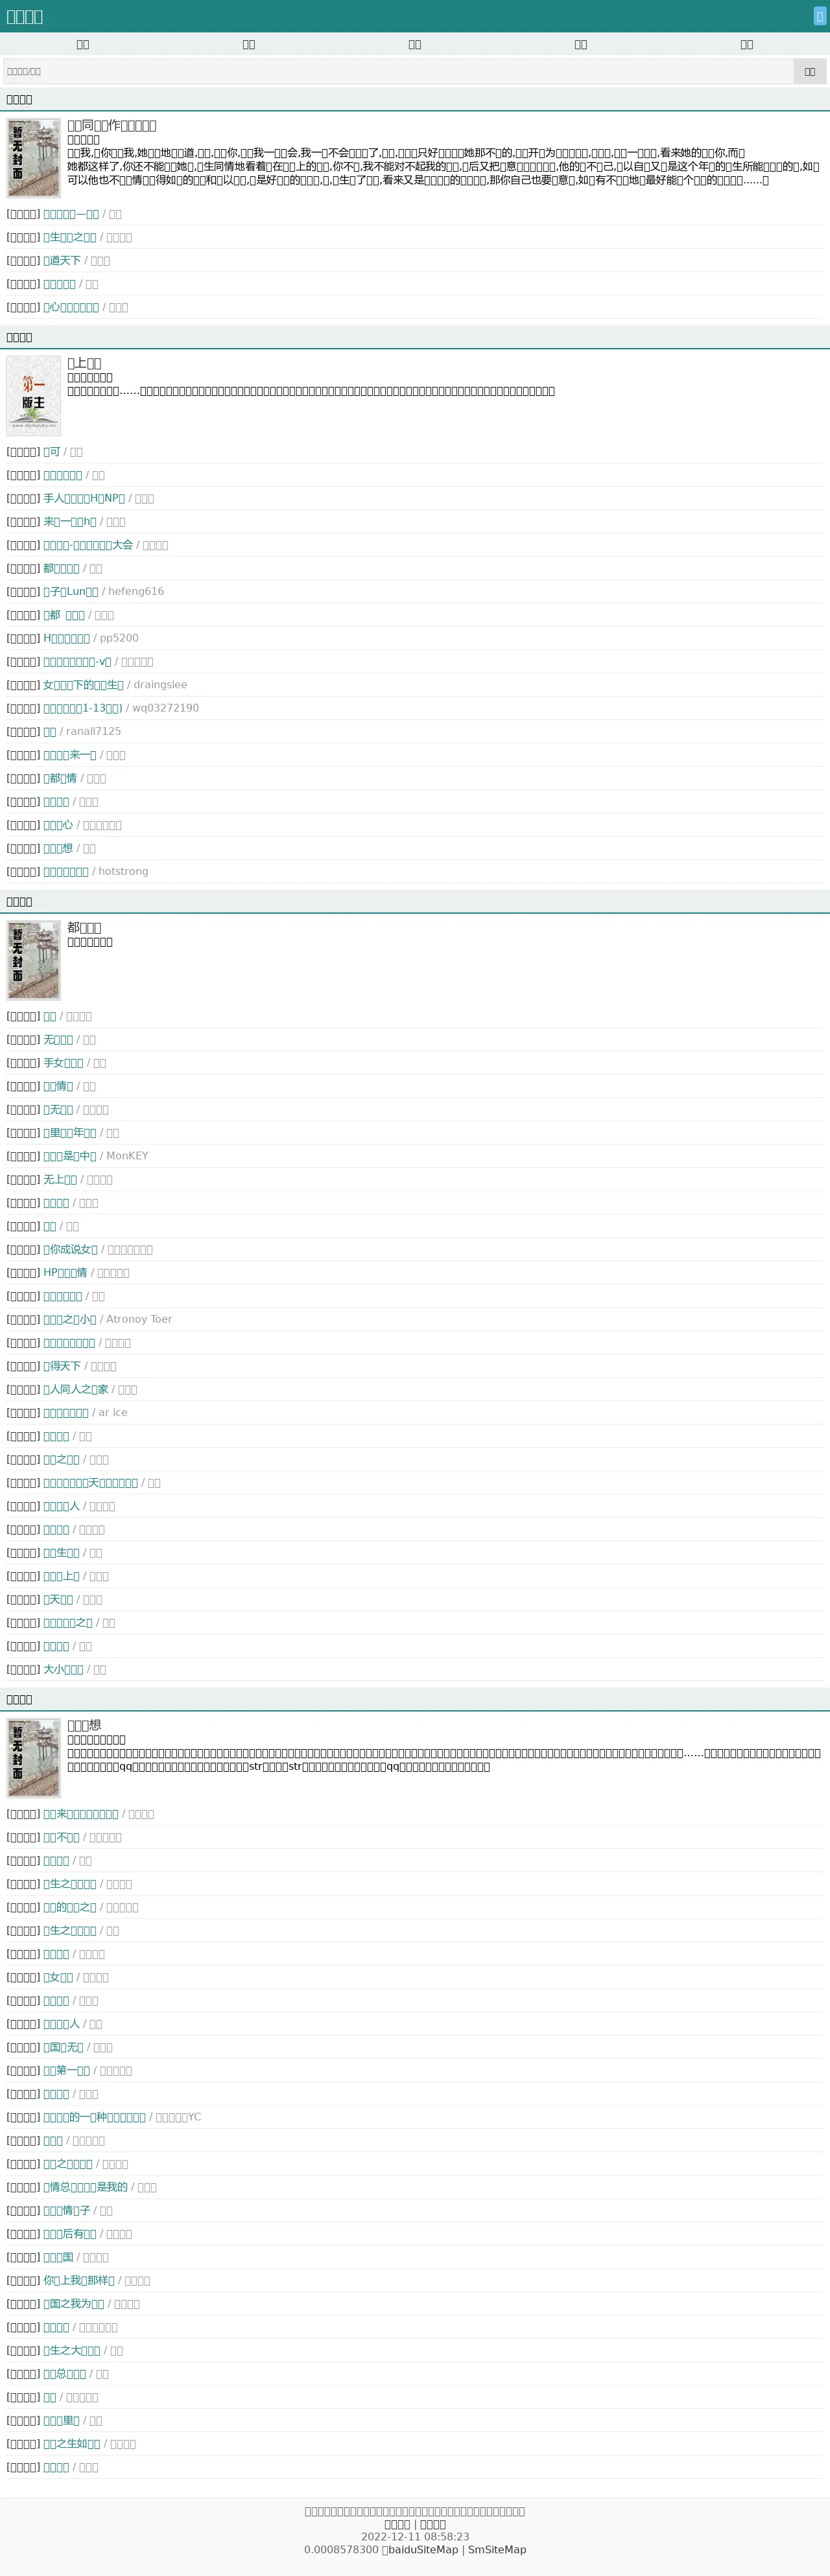This screenshot has height=2576, width=830.
Task: Open the novel link ending with '大会'
Action: coord(88,545)
